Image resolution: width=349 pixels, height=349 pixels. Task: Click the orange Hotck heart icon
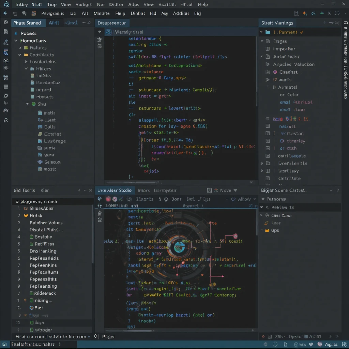(26, 216)
